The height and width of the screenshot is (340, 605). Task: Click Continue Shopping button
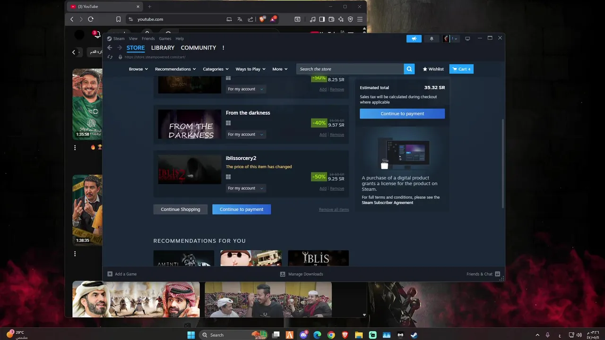coord(181,209)
